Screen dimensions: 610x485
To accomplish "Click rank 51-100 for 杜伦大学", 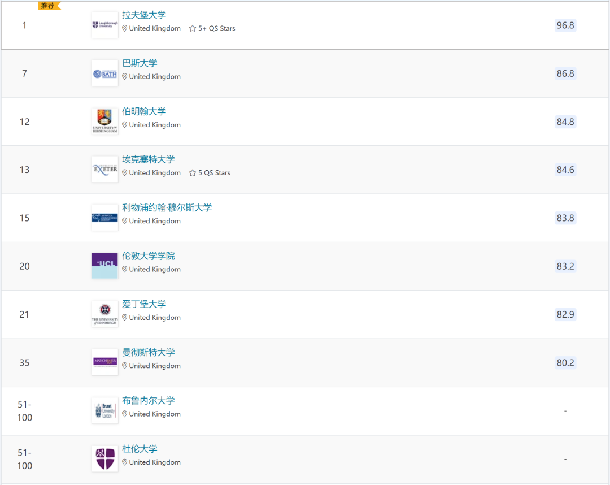I will [24, 460].
